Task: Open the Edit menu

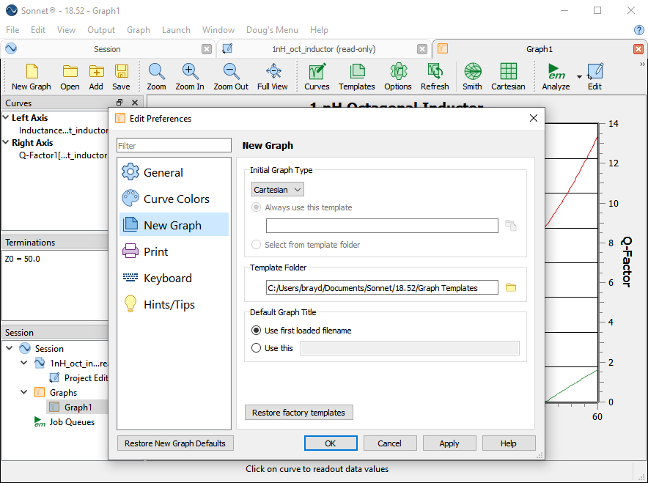Action: [38, 30]
